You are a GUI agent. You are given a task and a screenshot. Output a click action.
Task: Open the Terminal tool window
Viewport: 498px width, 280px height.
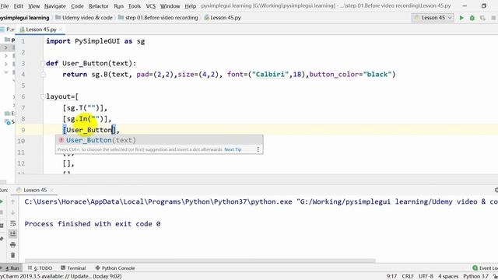pyautogui.click(x=73, y=268)
